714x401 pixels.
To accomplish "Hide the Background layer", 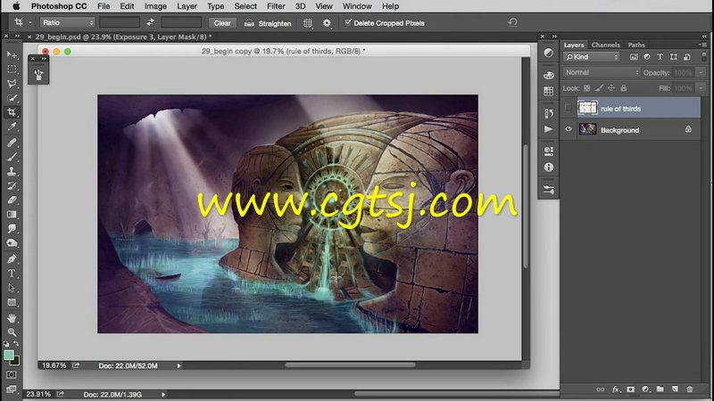I will tap(569, 129).
